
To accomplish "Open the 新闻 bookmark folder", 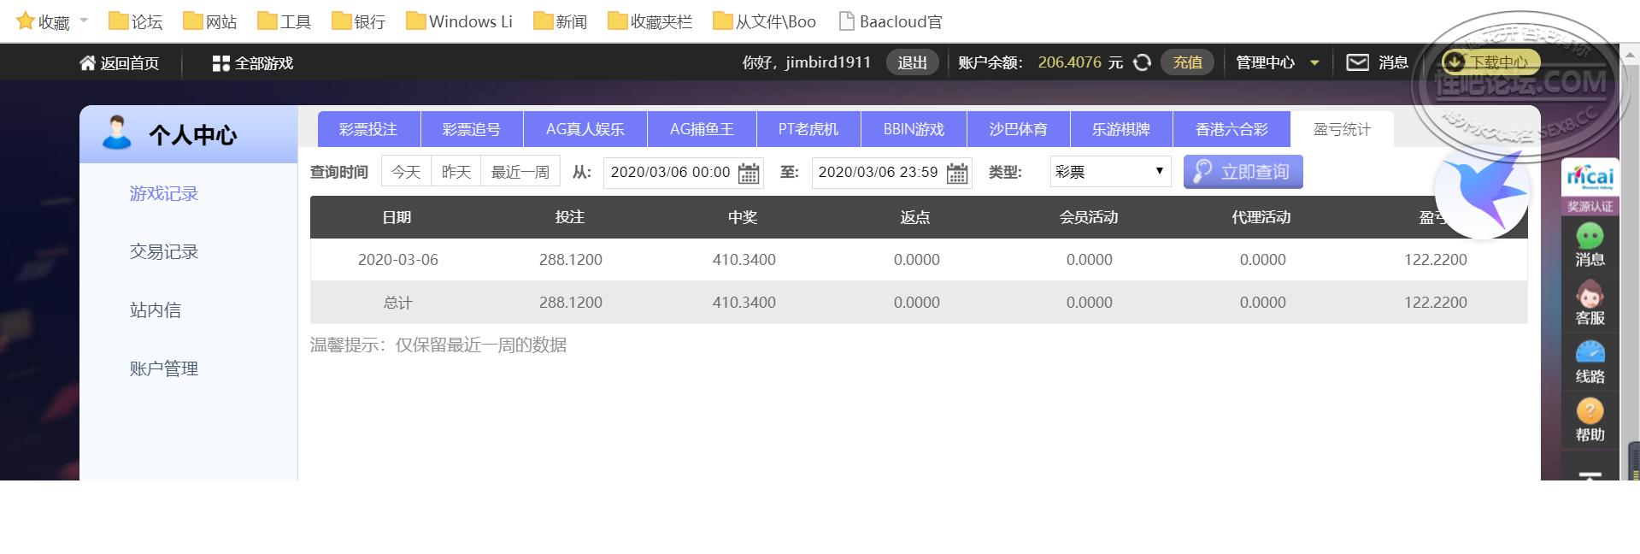I will point(560,21).
